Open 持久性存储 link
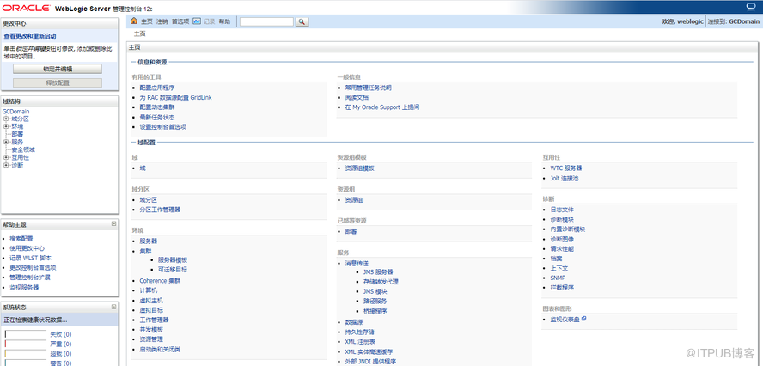The height and width of the screenshot is (366, 763). tap(360, 332)
